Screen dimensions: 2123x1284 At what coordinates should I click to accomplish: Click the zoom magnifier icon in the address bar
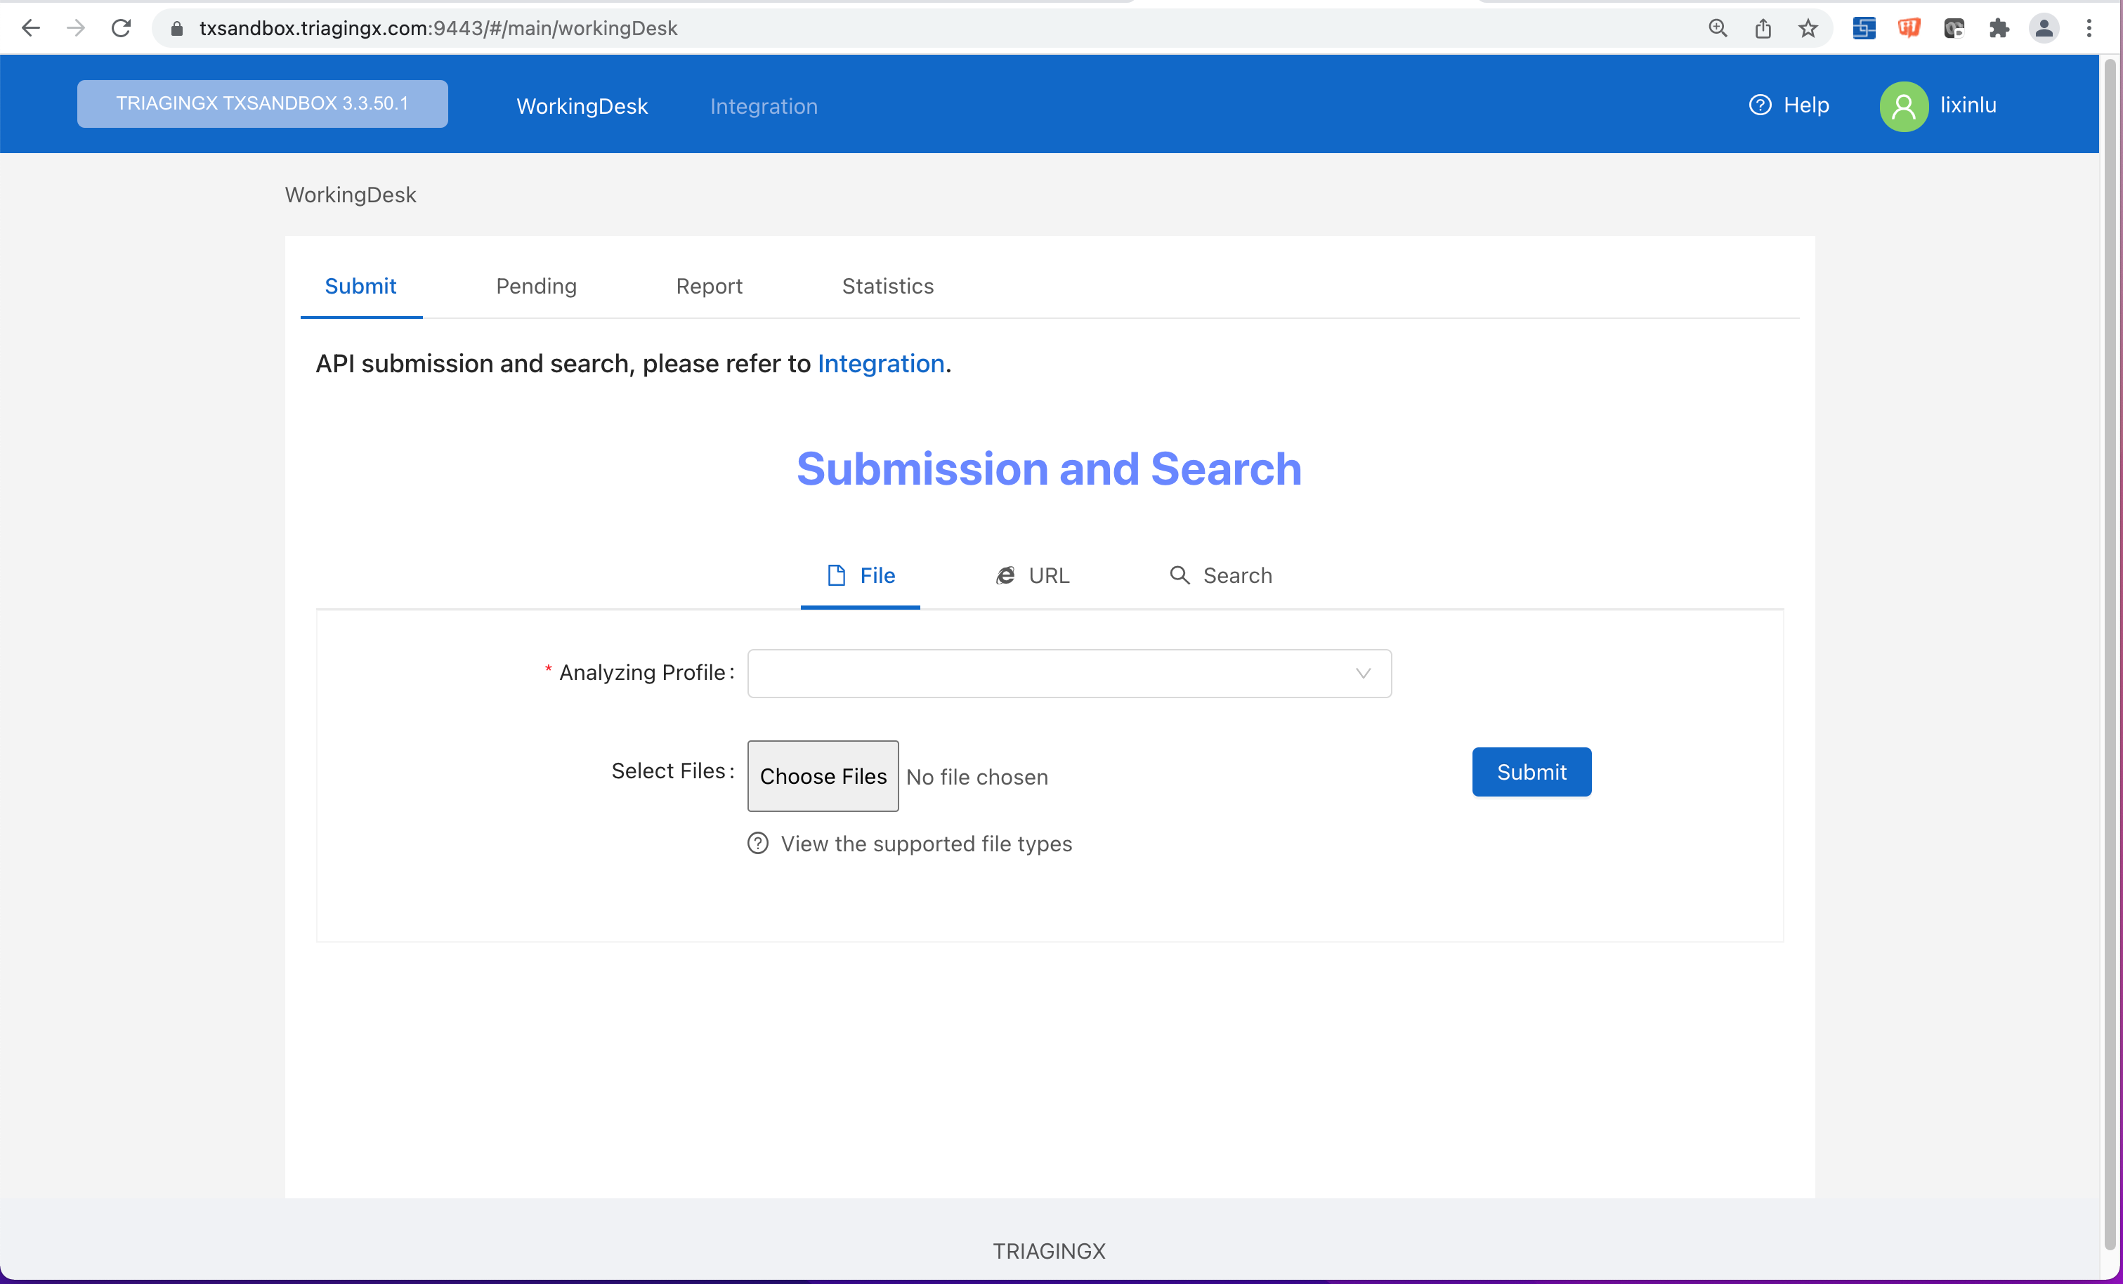point(1717,28)
